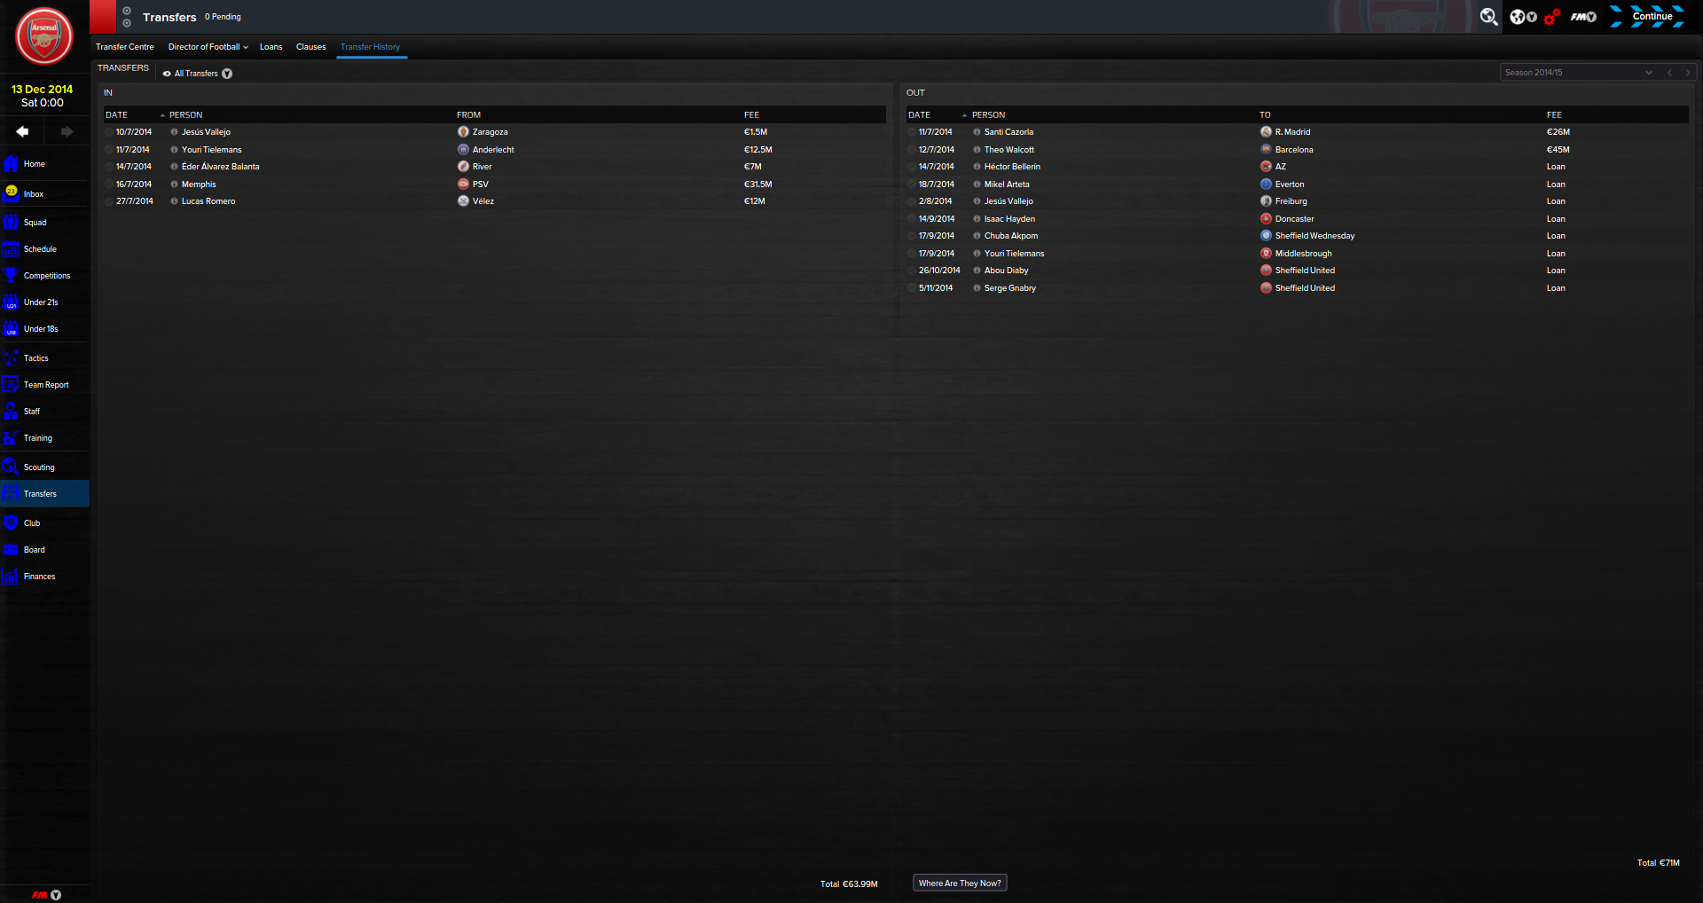1703x903 pixels.
Task: Sort the OUT table by DATE
Action: click(920, 115)
